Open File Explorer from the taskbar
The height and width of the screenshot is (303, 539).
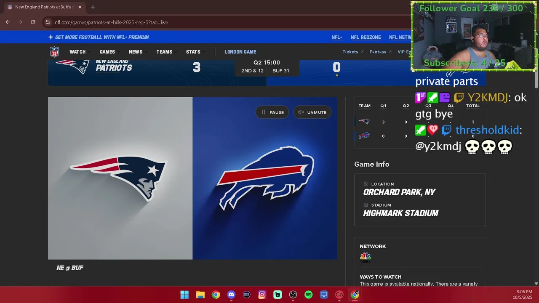click(200, 295)
